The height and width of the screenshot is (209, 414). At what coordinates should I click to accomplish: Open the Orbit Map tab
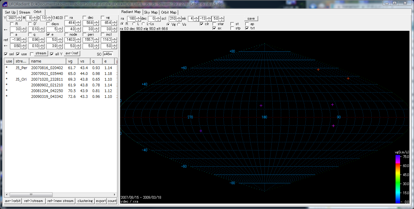[x=169, y=12]
